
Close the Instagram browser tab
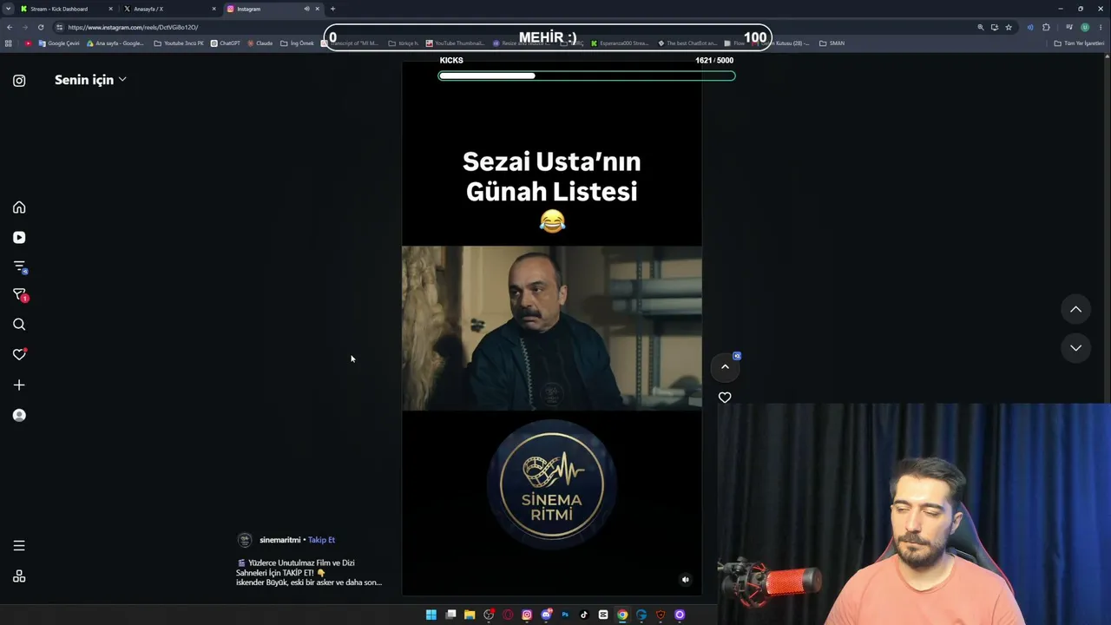pyautogui.click(x=317, y=9)
